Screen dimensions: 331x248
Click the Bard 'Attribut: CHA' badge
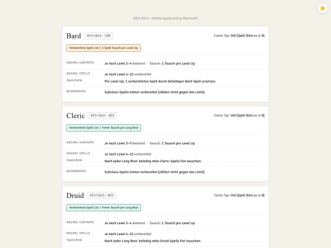[99, 36]
